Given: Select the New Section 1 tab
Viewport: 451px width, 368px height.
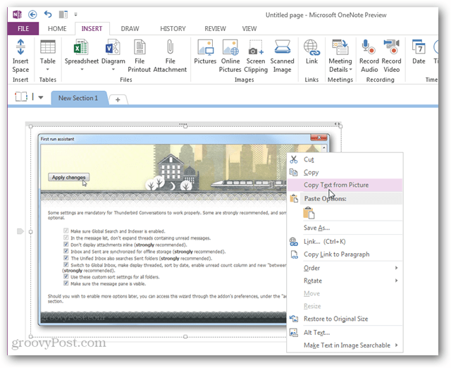Looking at the screenshot, I should coord(78,98).
